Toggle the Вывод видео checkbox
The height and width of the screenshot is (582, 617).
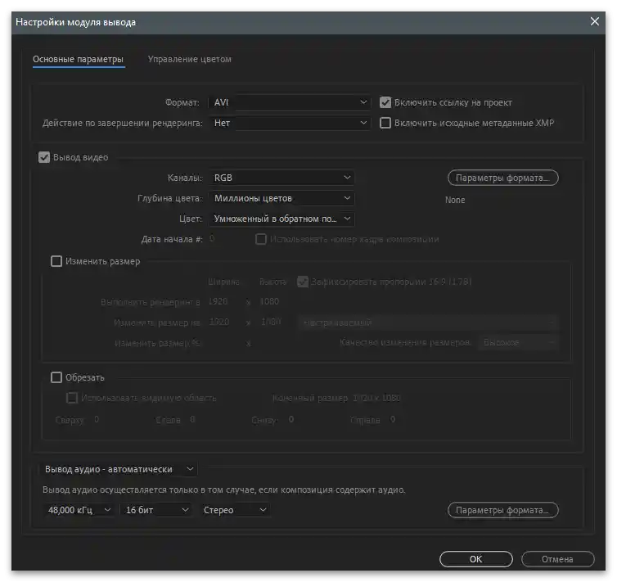[45, 157]
